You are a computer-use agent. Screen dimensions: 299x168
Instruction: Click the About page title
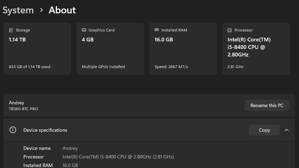[62, 10]
